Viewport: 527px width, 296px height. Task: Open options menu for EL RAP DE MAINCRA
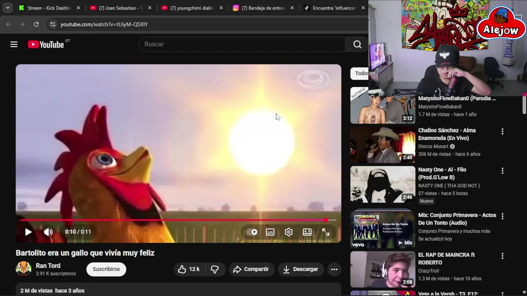click(502, 256)
